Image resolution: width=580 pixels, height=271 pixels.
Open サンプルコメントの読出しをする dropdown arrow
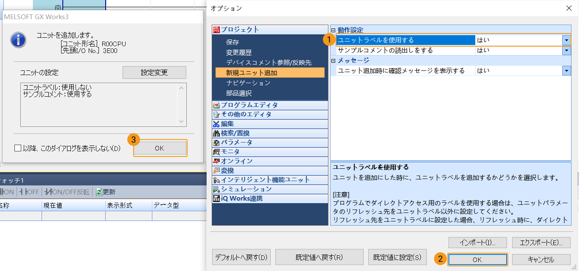click(566, 50)
